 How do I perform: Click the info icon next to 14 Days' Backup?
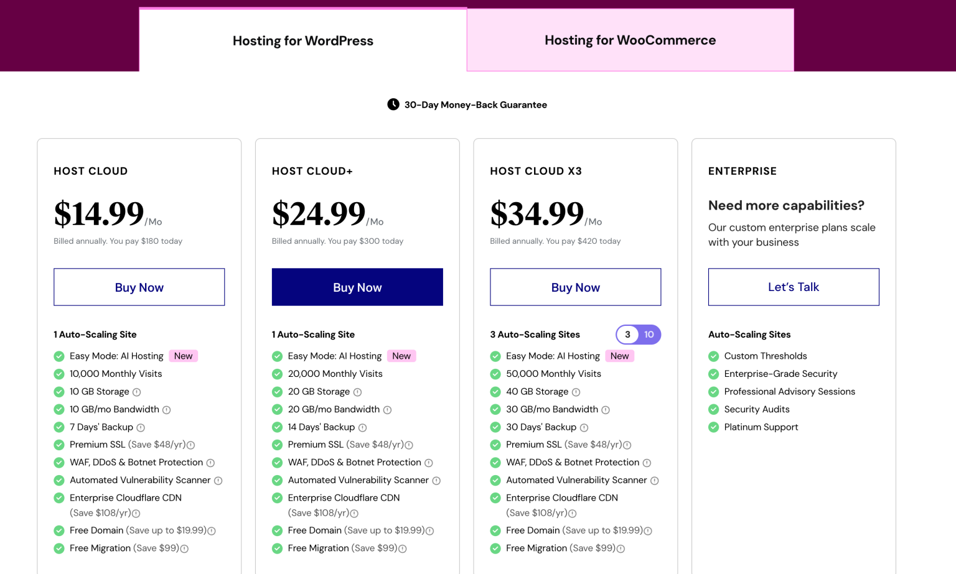pyautogui.click(x=362, y=427)
